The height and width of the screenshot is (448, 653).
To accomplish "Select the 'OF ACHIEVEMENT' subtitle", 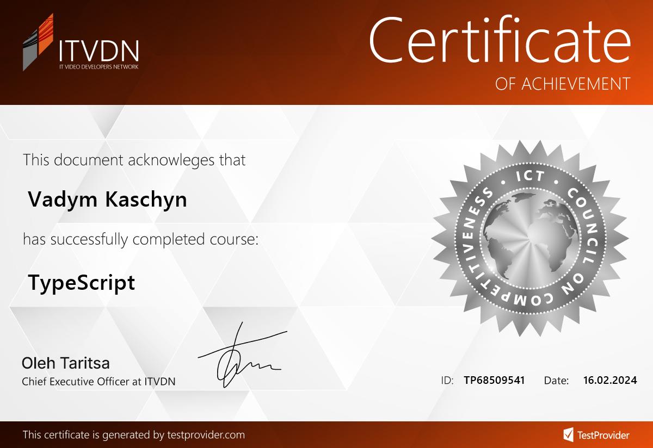I will click(x=563, y=84).
